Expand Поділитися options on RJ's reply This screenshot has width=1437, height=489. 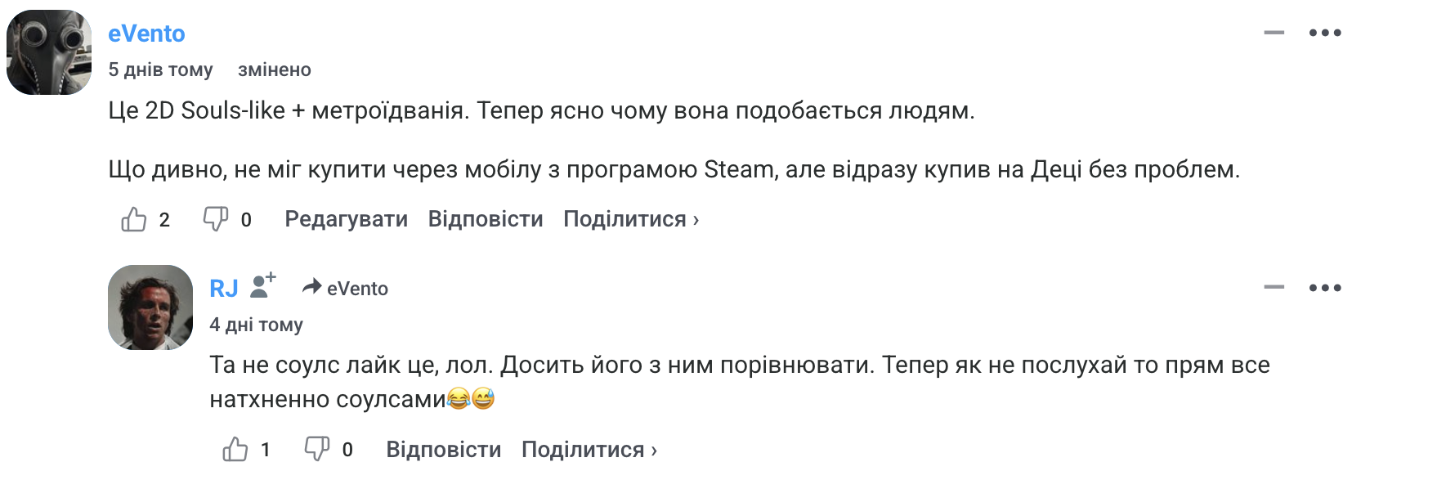coord(589,450)
